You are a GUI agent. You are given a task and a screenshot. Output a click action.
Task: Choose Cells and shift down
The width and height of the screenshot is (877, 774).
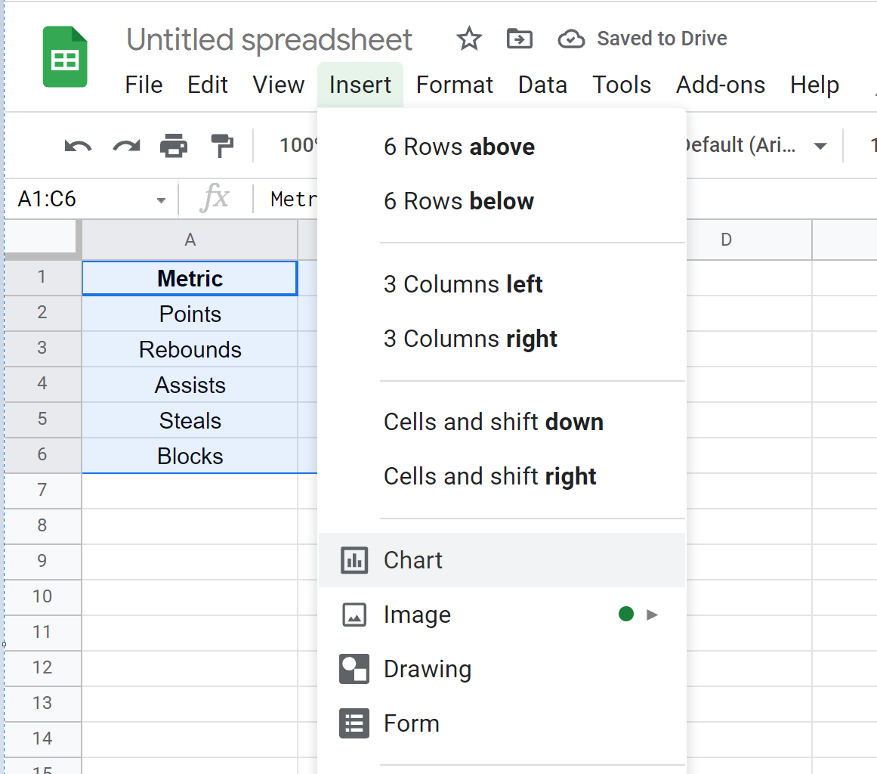click(x=493, y=422)
